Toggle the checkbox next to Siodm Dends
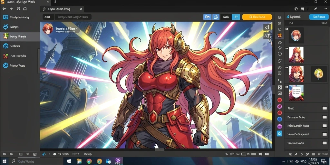Screen dimensions: 330x165 324,143
